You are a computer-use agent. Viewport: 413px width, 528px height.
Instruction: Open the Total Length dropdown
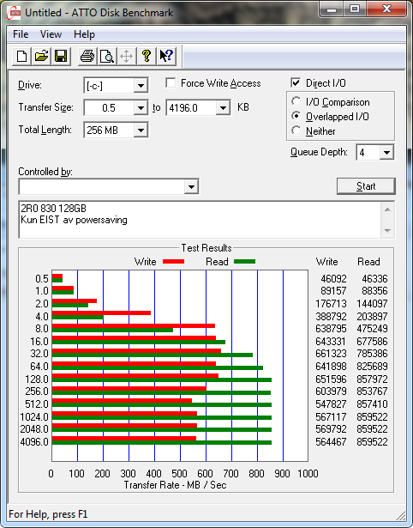tap(141, 130)
